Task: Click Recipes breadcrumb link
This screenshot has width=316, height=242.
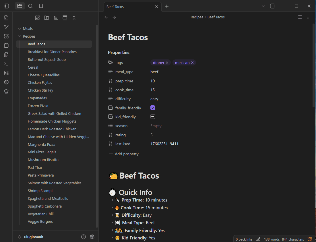Action: 197,17
